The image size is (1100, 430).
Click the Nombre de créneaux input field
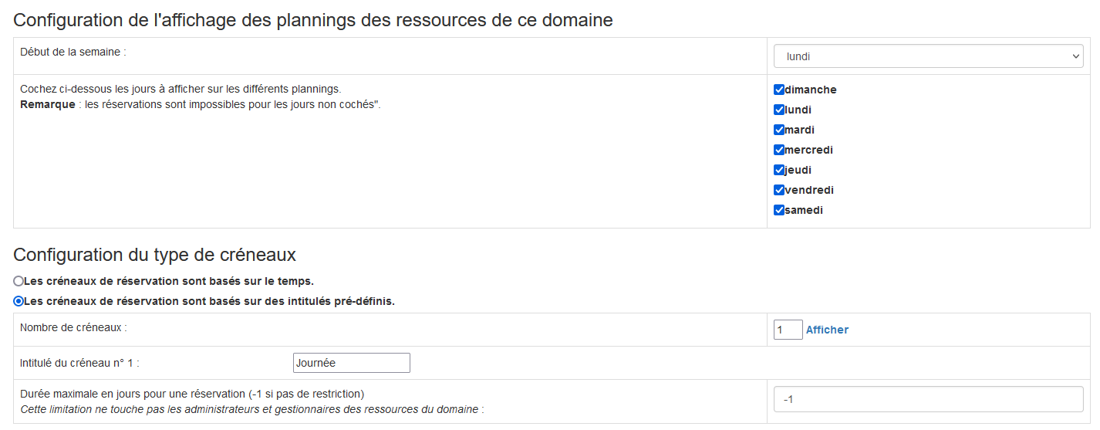[788, 330]
